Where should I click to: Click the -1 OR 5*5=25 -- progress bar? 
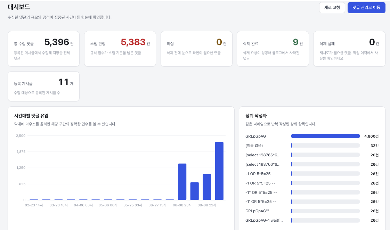(325, 183)
